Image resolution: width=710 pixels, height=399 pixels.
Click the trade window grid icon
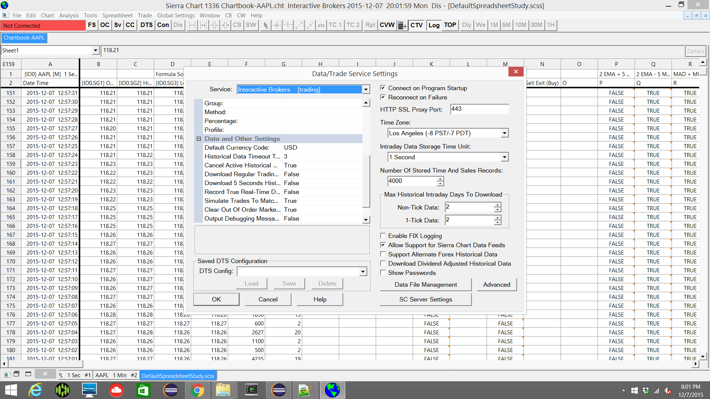[402, 25]
